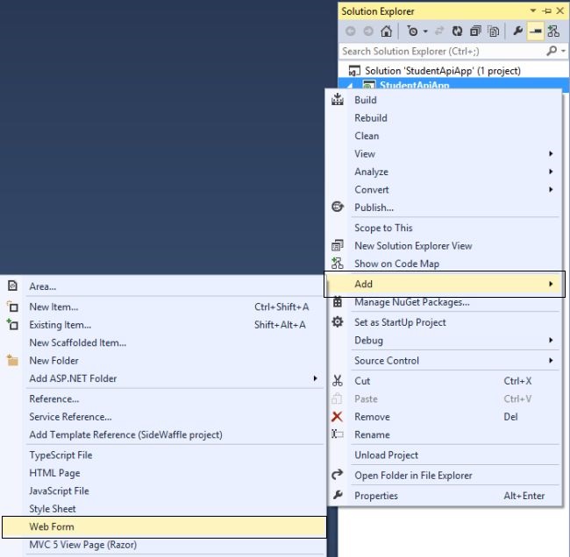Click the Cut scissors icon

[338, 381]
